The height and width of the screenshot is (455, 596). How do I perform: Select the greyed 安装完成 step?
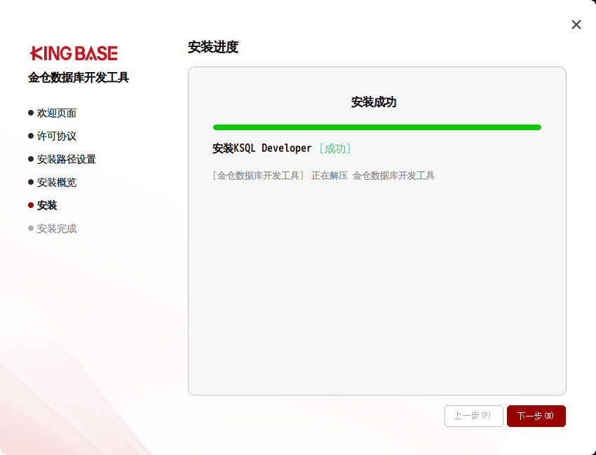point(57,228)
